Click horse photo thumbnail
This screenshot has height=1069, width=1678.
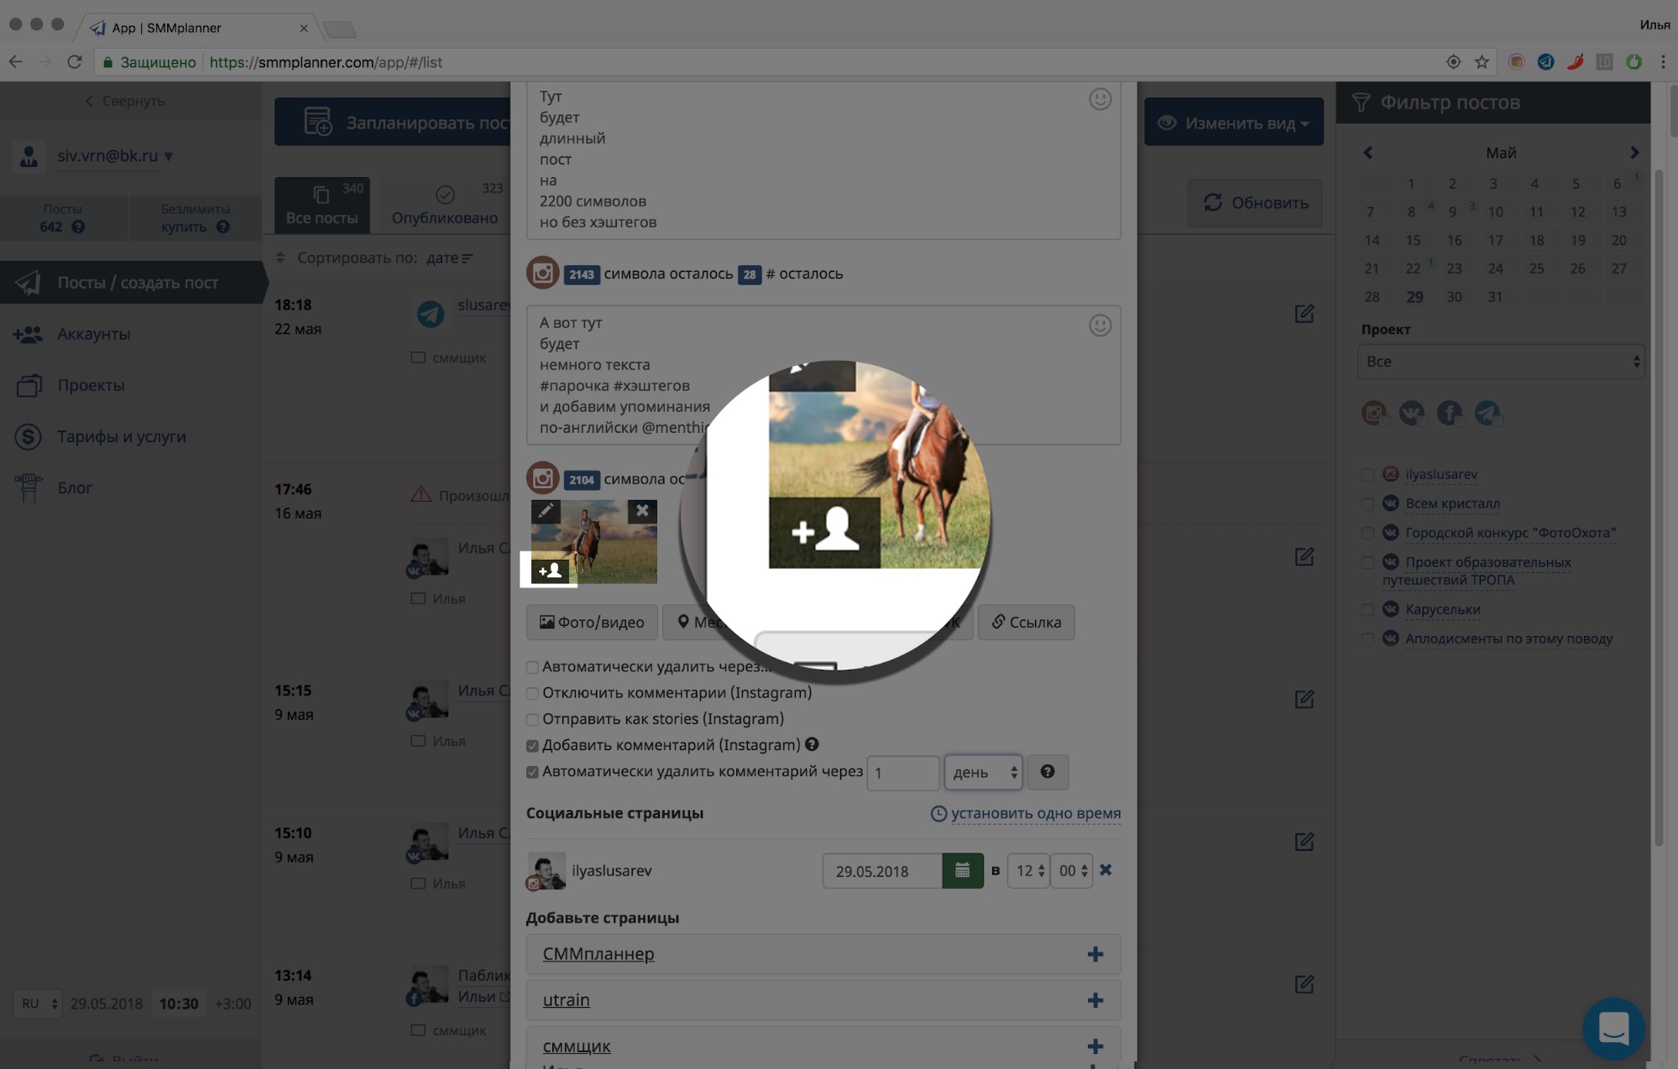[595, 542]
